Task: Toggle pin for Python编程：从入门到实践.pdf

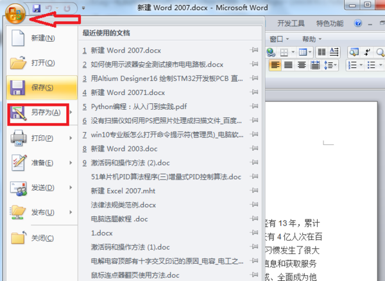Action: 254,106
